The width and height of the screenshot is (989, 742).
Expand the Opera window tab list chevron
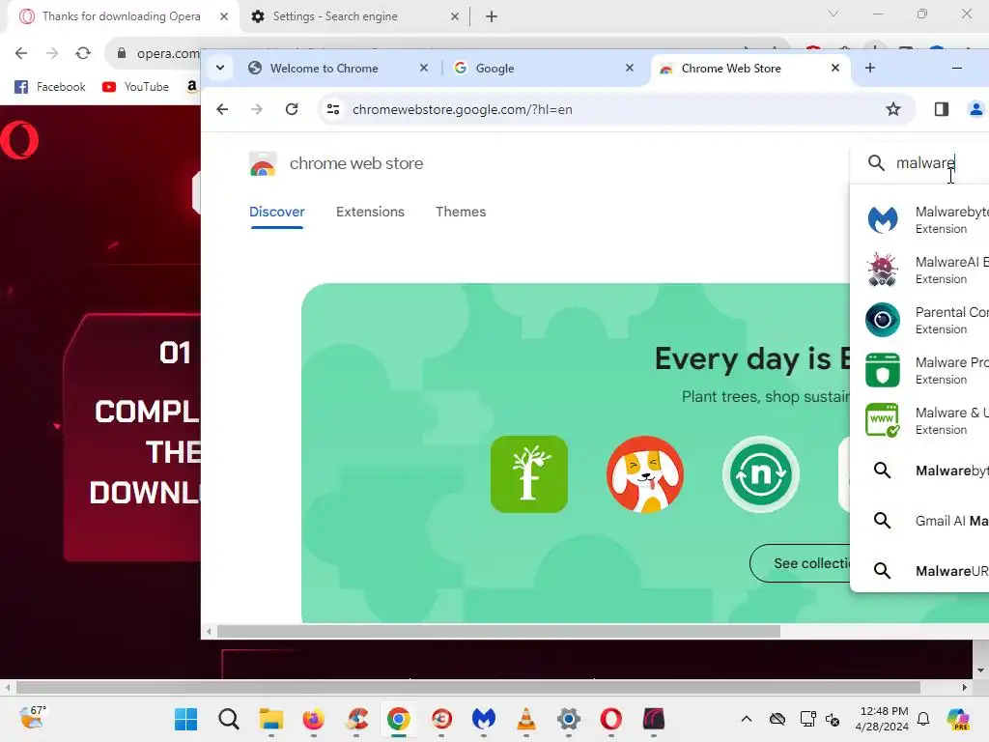(834, 14)
